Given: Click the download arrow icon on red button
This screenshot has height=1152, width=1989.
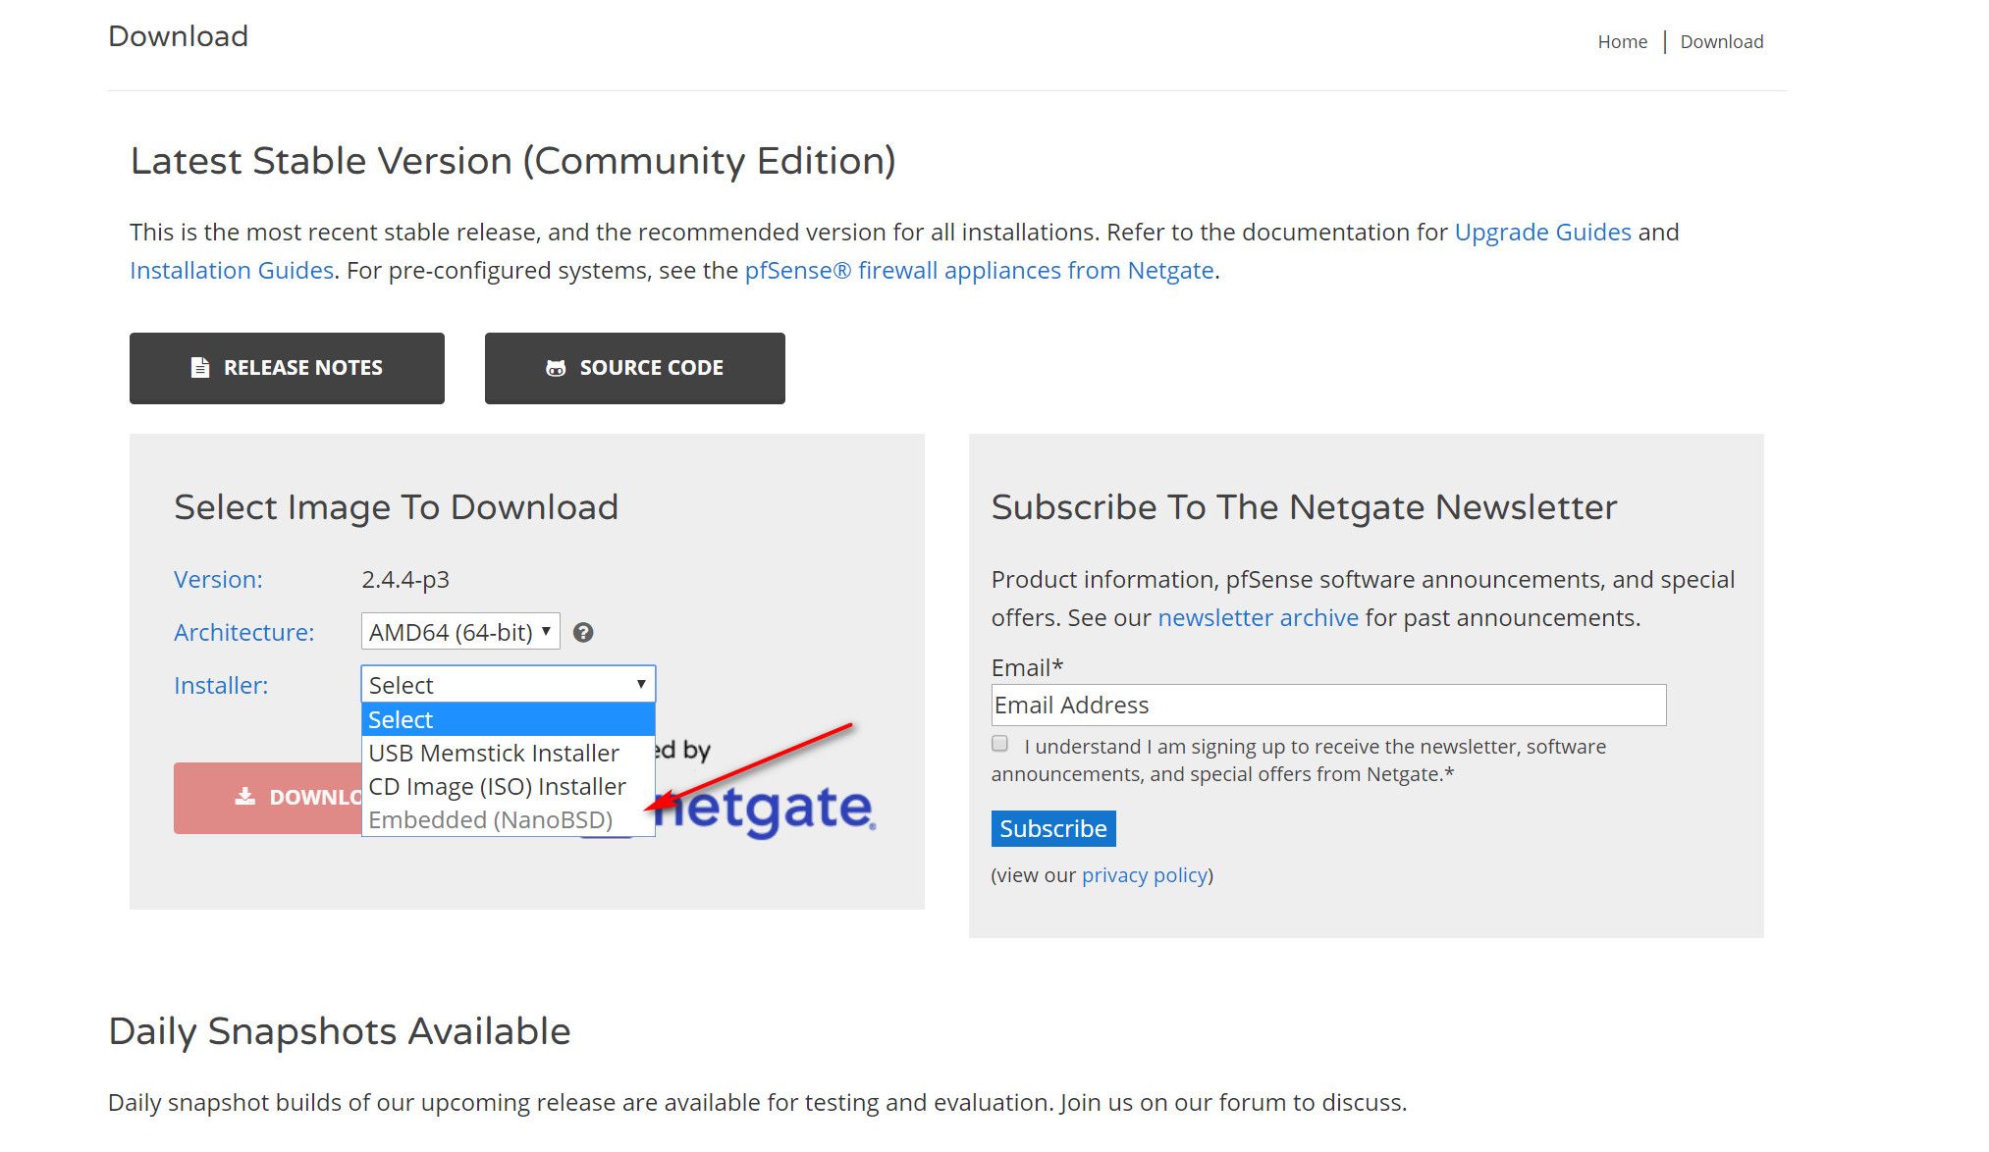Looking at the screenshot, I should 245,797.
